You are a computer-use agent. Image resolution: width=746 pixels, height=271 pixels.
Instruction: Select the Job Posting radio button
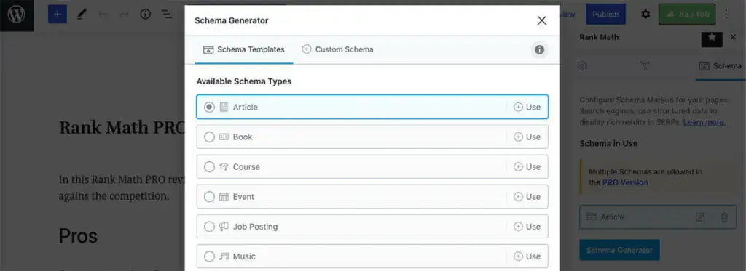[209, 227]
